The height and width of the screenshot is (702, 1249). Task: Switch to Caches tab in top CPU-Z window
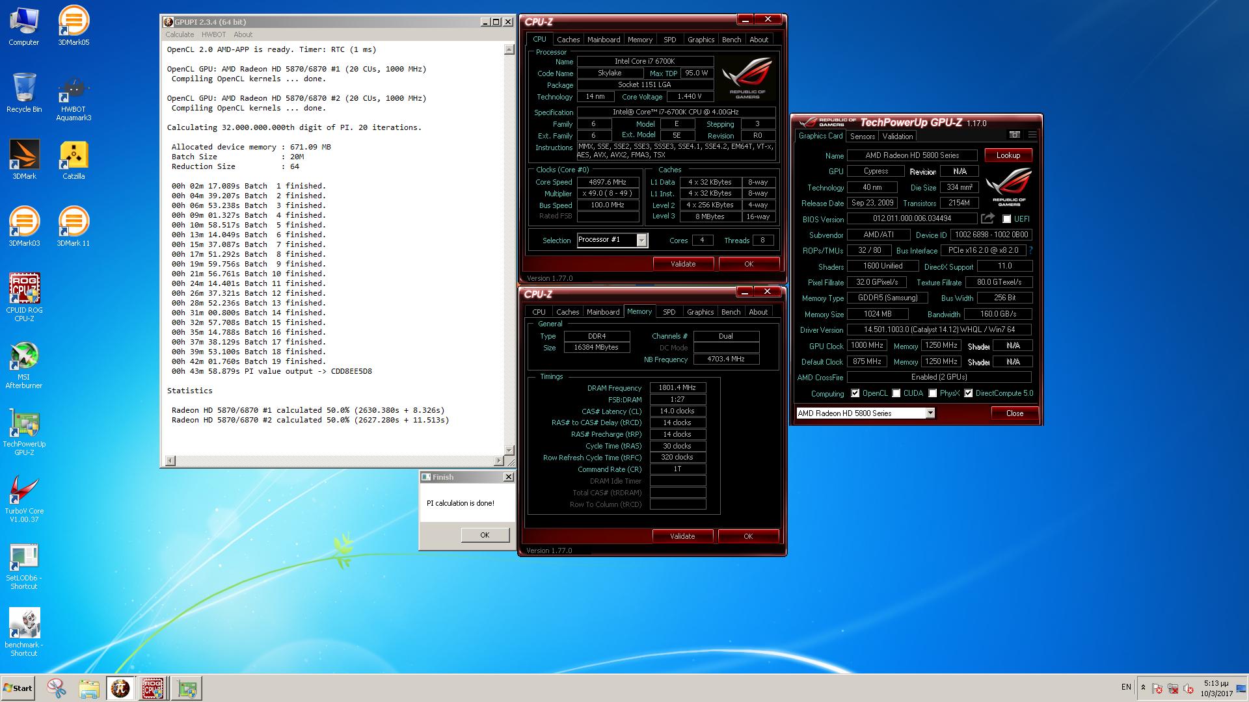coord(568,40)
